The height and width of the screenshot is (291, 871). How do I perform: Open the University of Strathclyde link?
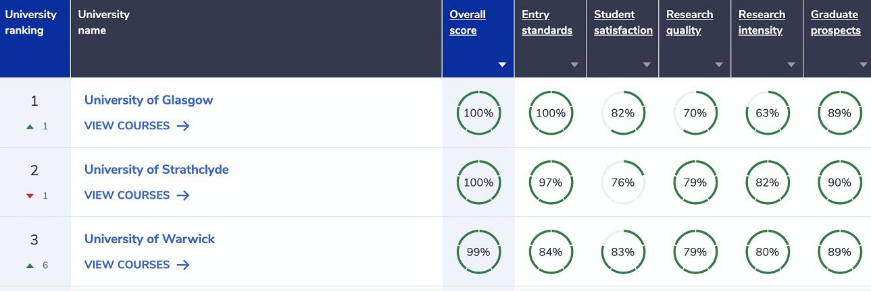(x=156, y=169)
